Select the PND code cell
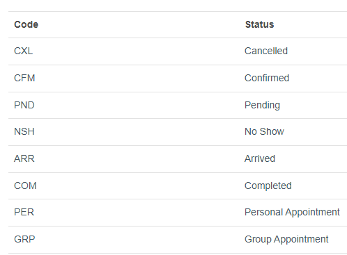 click(x=24, y=105)
